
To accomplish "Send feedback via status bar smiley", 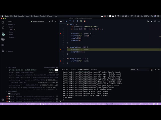I will [154, 104].
